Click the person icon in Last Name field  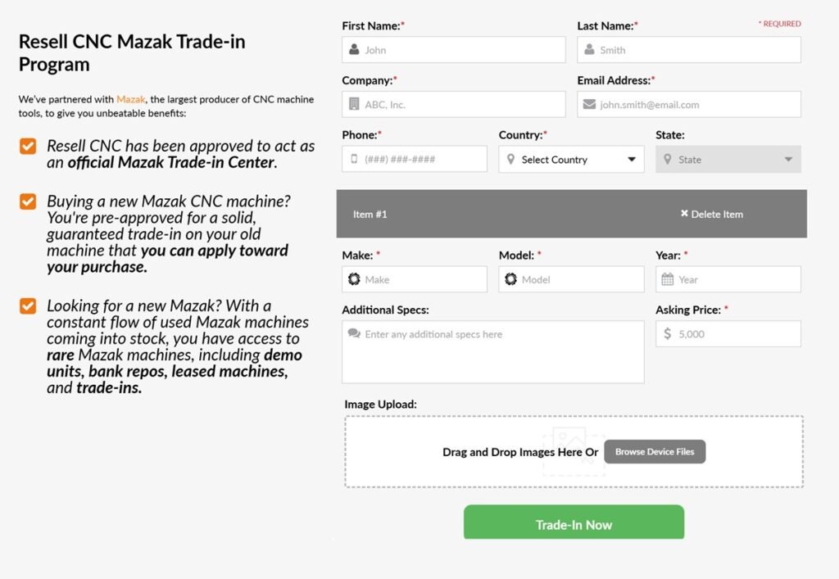click(589, 50)
